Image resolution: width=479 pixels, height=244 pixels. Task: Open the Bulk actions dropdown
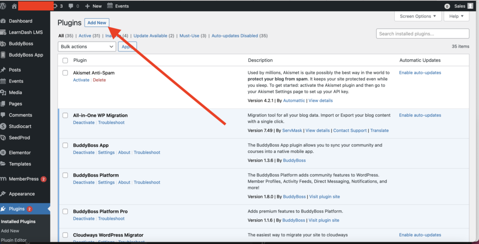point(87,47)
